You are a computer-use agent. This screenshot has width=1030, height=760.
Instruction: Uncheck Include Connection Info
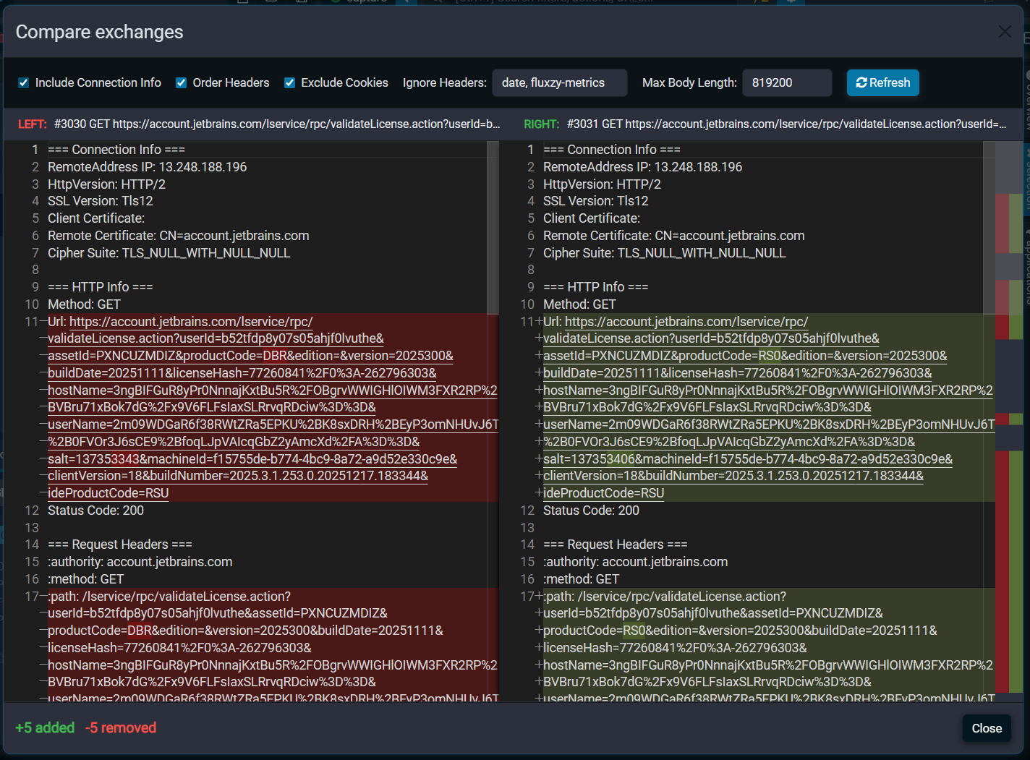point(24,82)
